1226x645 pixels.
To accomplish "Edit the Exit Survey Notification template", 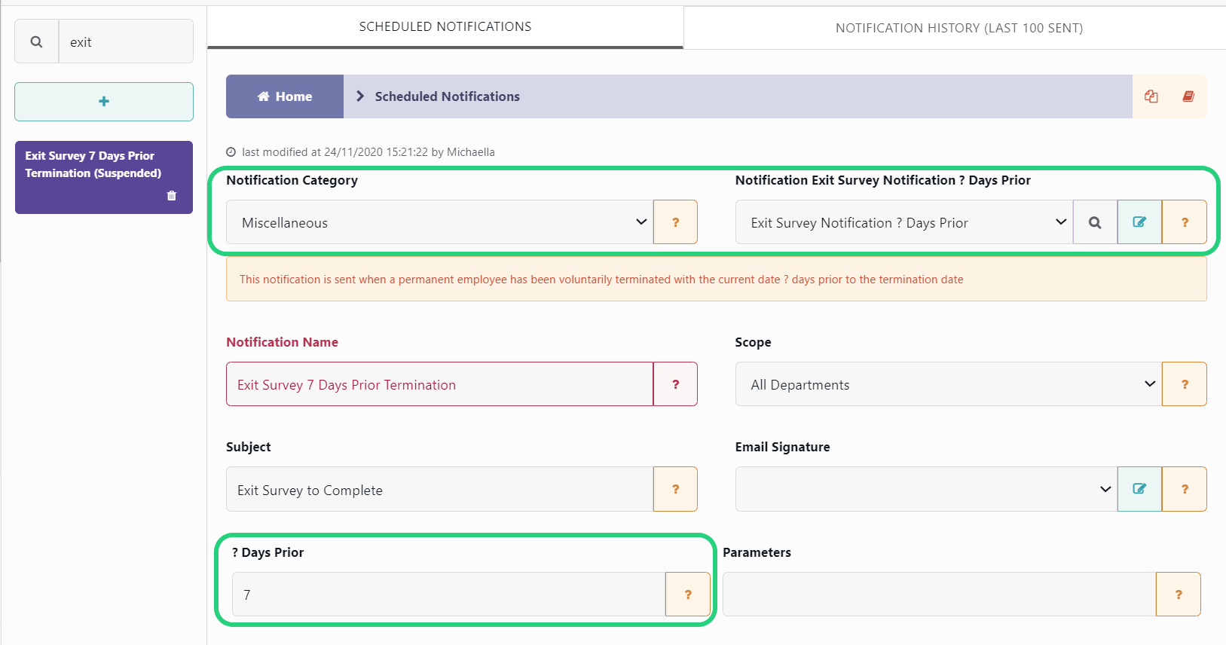I will pyautogui.click(x=1139, y=222).
